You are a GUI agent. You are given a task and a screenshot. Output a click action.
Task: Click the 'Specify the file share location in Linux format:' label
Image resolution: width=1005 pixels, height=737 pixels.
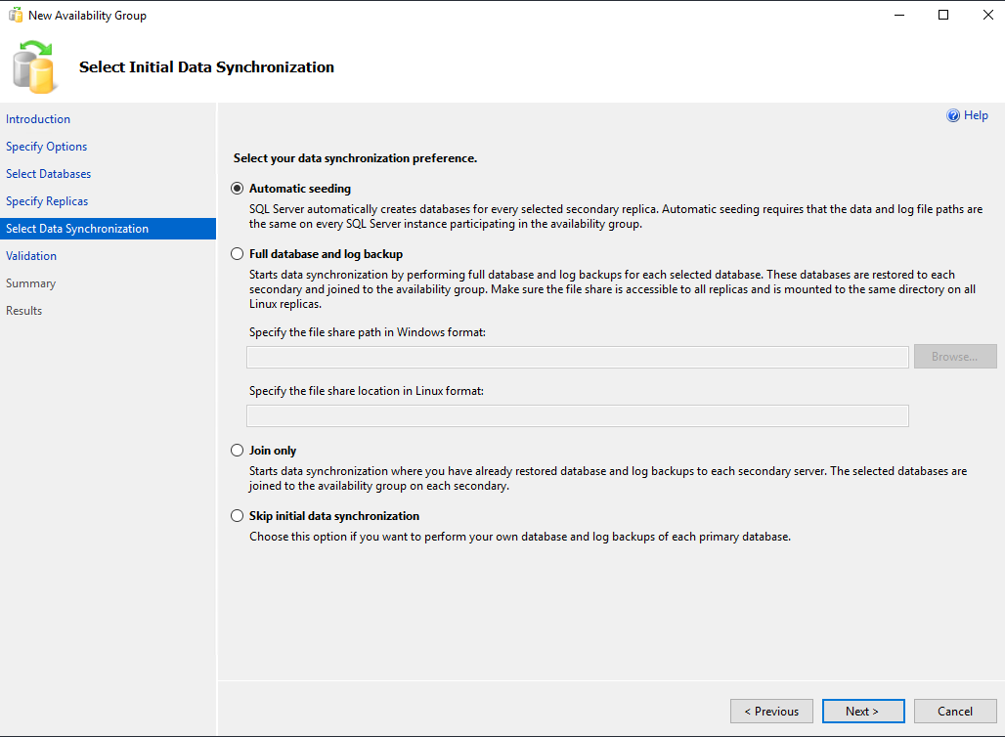coord(366,391)
